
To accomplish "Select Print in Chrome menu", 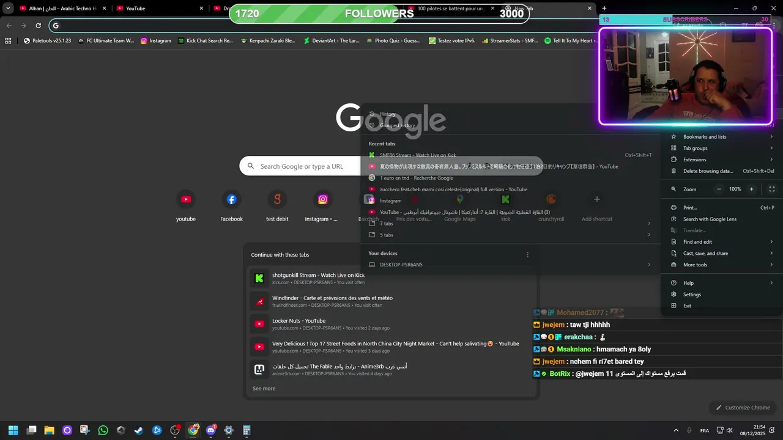I will click(x=722, y=208).
